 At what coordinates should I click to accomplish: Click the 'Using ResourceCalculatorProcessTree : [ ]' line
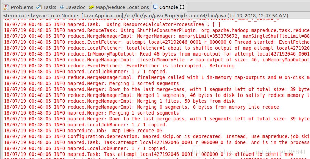[x=112, y=25]
